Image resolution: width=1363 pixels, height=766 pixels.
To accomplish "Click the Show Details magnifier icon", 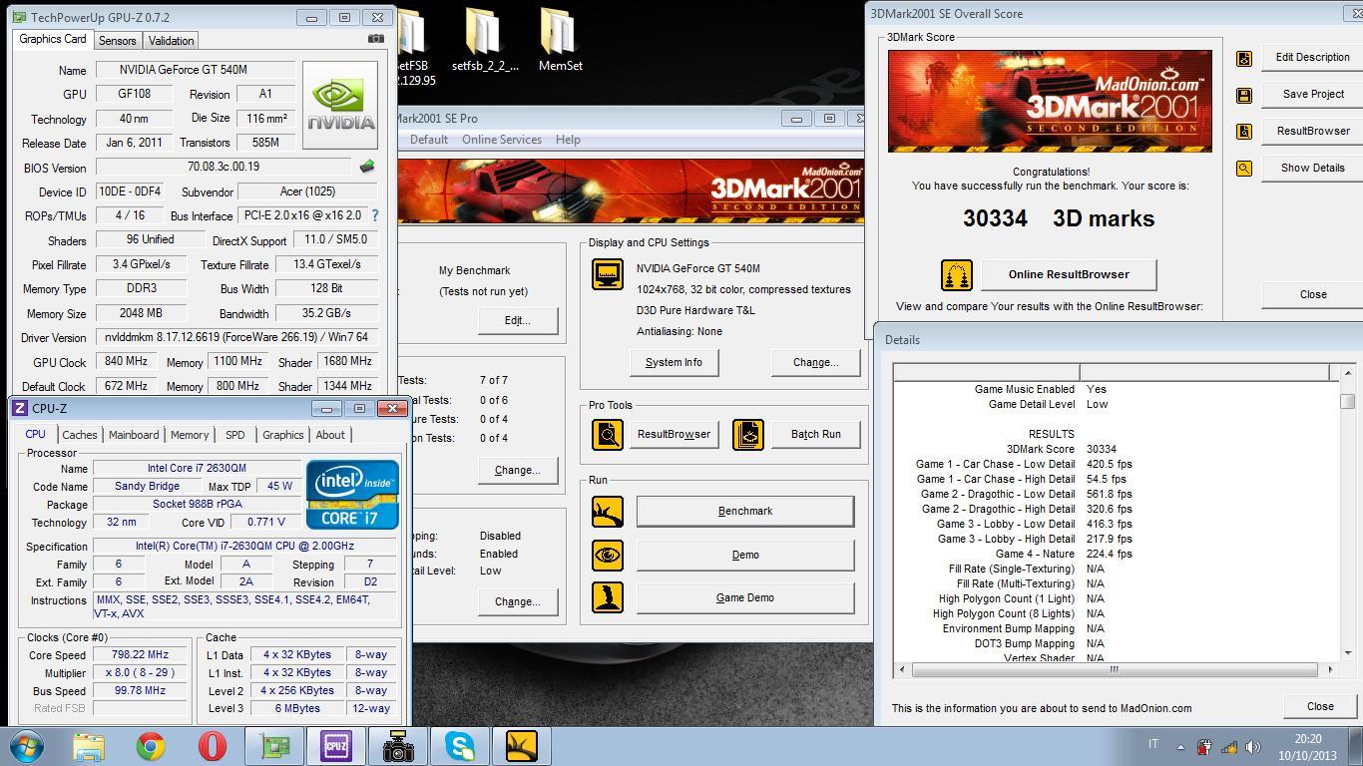I will (x=1244, y=169).
